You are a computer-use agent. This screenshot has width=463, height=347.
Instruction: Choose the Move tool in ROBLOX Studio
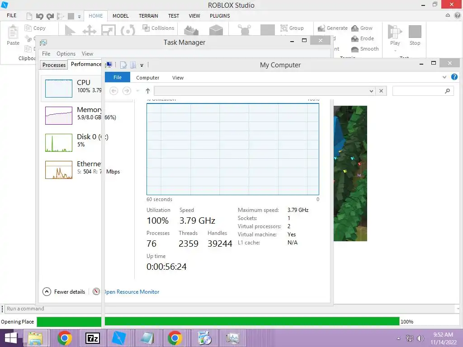(90, 30)
